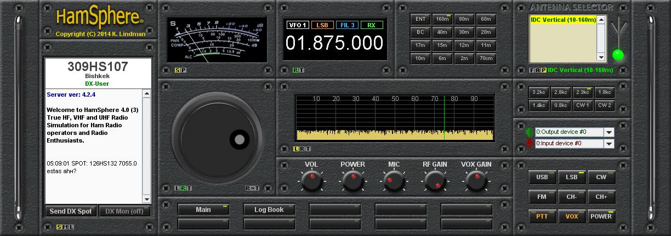Click the VOL knob
The width and height of the screenshot is (671, 236).
point(311,180)
